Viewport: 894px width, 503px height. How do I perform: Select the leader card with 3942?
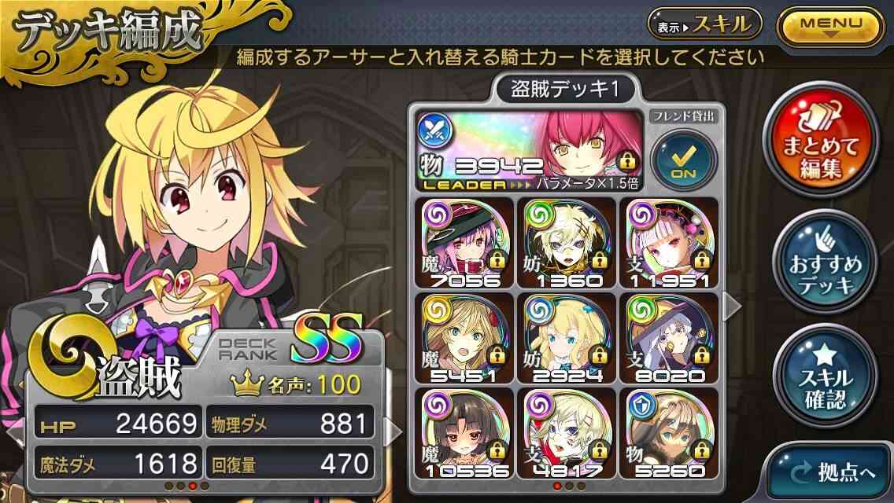click(530, 150)
